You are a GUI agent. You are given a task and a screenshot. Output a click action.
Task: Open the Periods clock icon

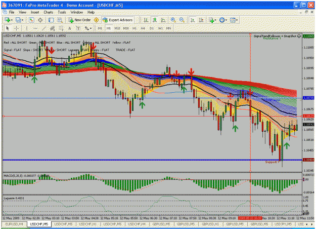(x=222, y=20)
